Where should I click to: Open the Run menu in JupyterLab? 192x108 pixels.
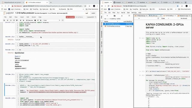point(118,13)
